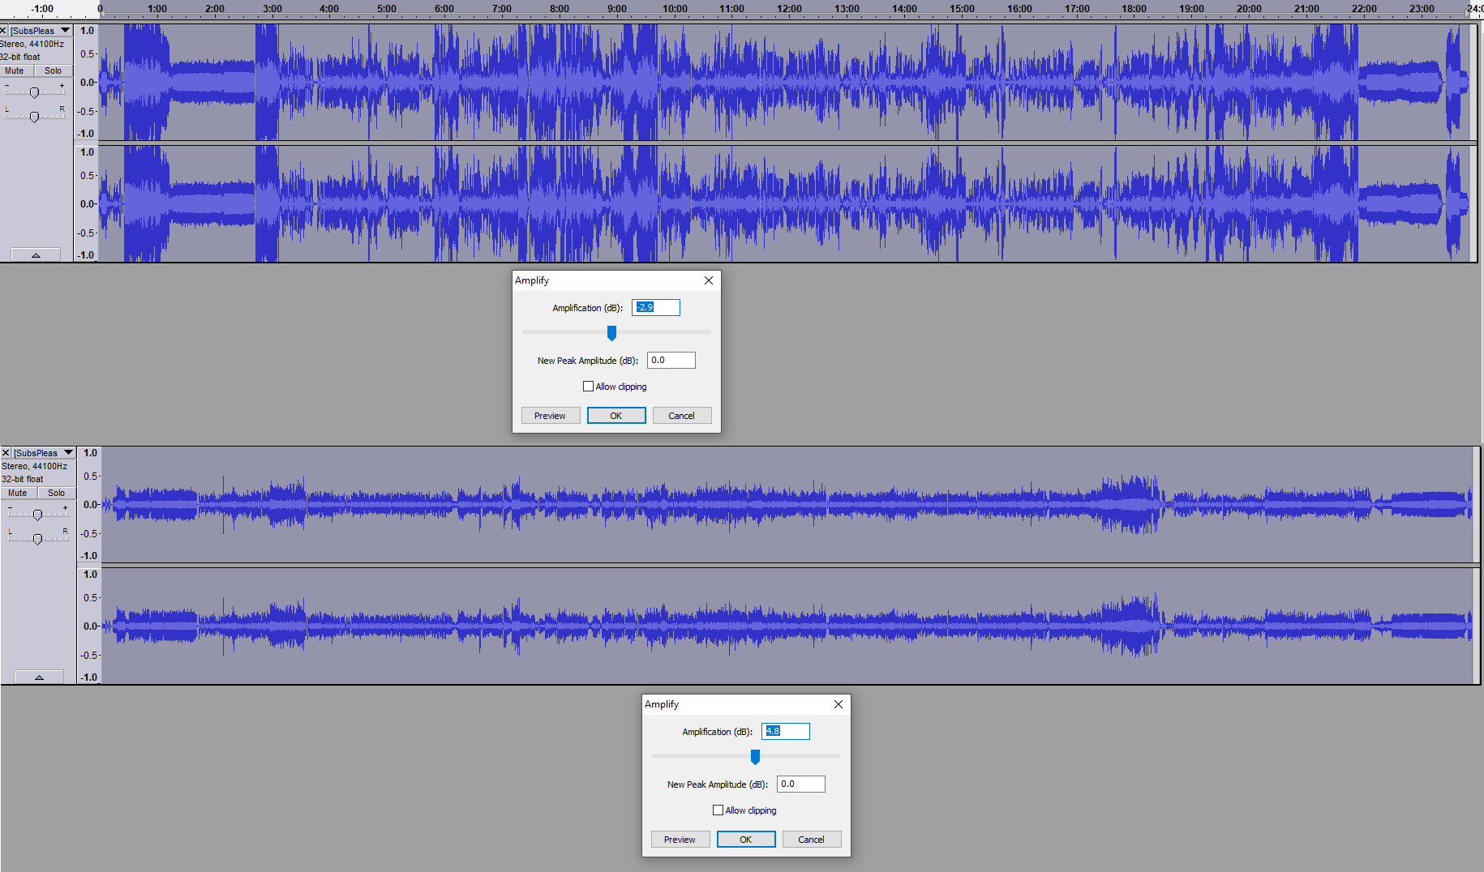This screenshot has width=1484, height=872.
Task: Click the lower track's gain slider knob
Action: (x=37, y=515)
